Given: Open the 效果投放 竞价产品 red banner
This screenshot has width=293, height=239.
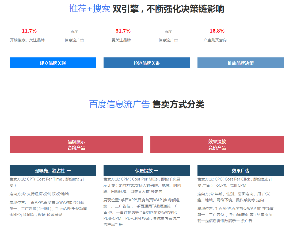Looking at the screenshot, I should [x=217, y=144].
